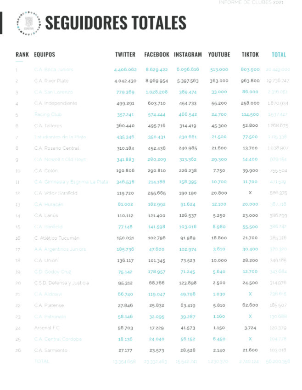The height and width of the screenshot is (390, 302).
Task: Open the C.A. Boca Juniors team link
Action: pos(54,70)
